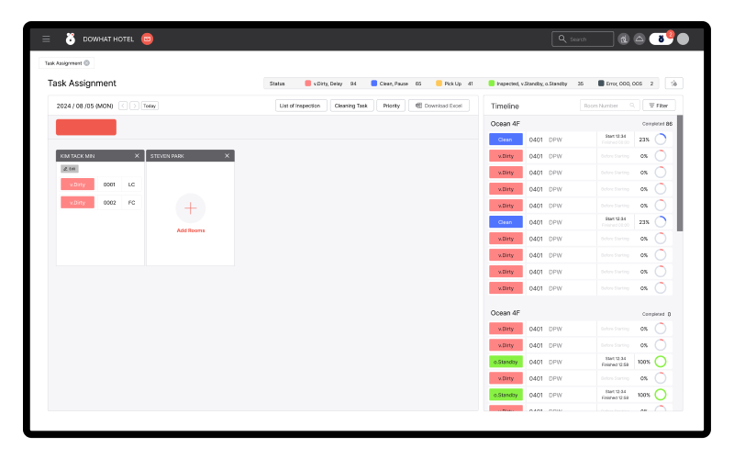Screen dimensions: 734x459
Task: Click the red mail icon beside DOWHAT HOTEL
Action: pyautogui.click(x=147, y=39)
